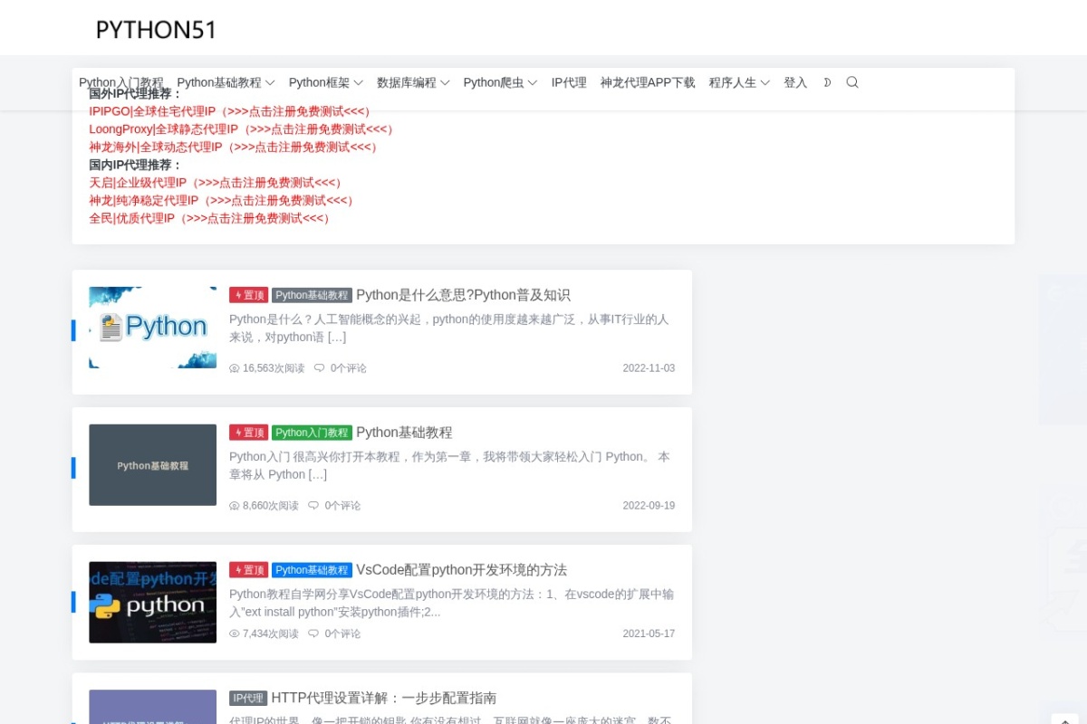
Task: Open title Python基础教程 article
Action: tap(404, 433)
